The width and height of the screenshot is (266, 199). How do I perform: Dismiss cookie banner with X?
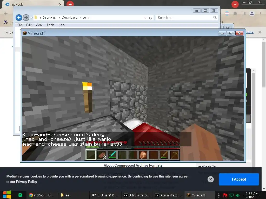(x=210, y=179)
